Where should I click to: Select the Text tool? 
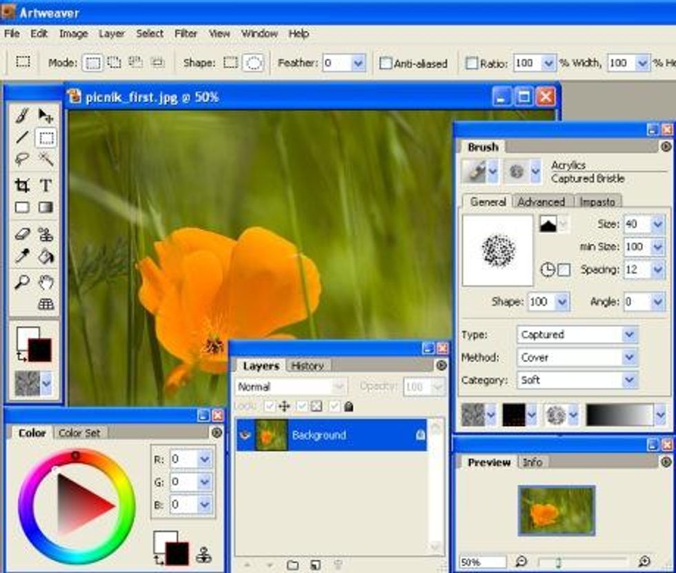point(46,185)
